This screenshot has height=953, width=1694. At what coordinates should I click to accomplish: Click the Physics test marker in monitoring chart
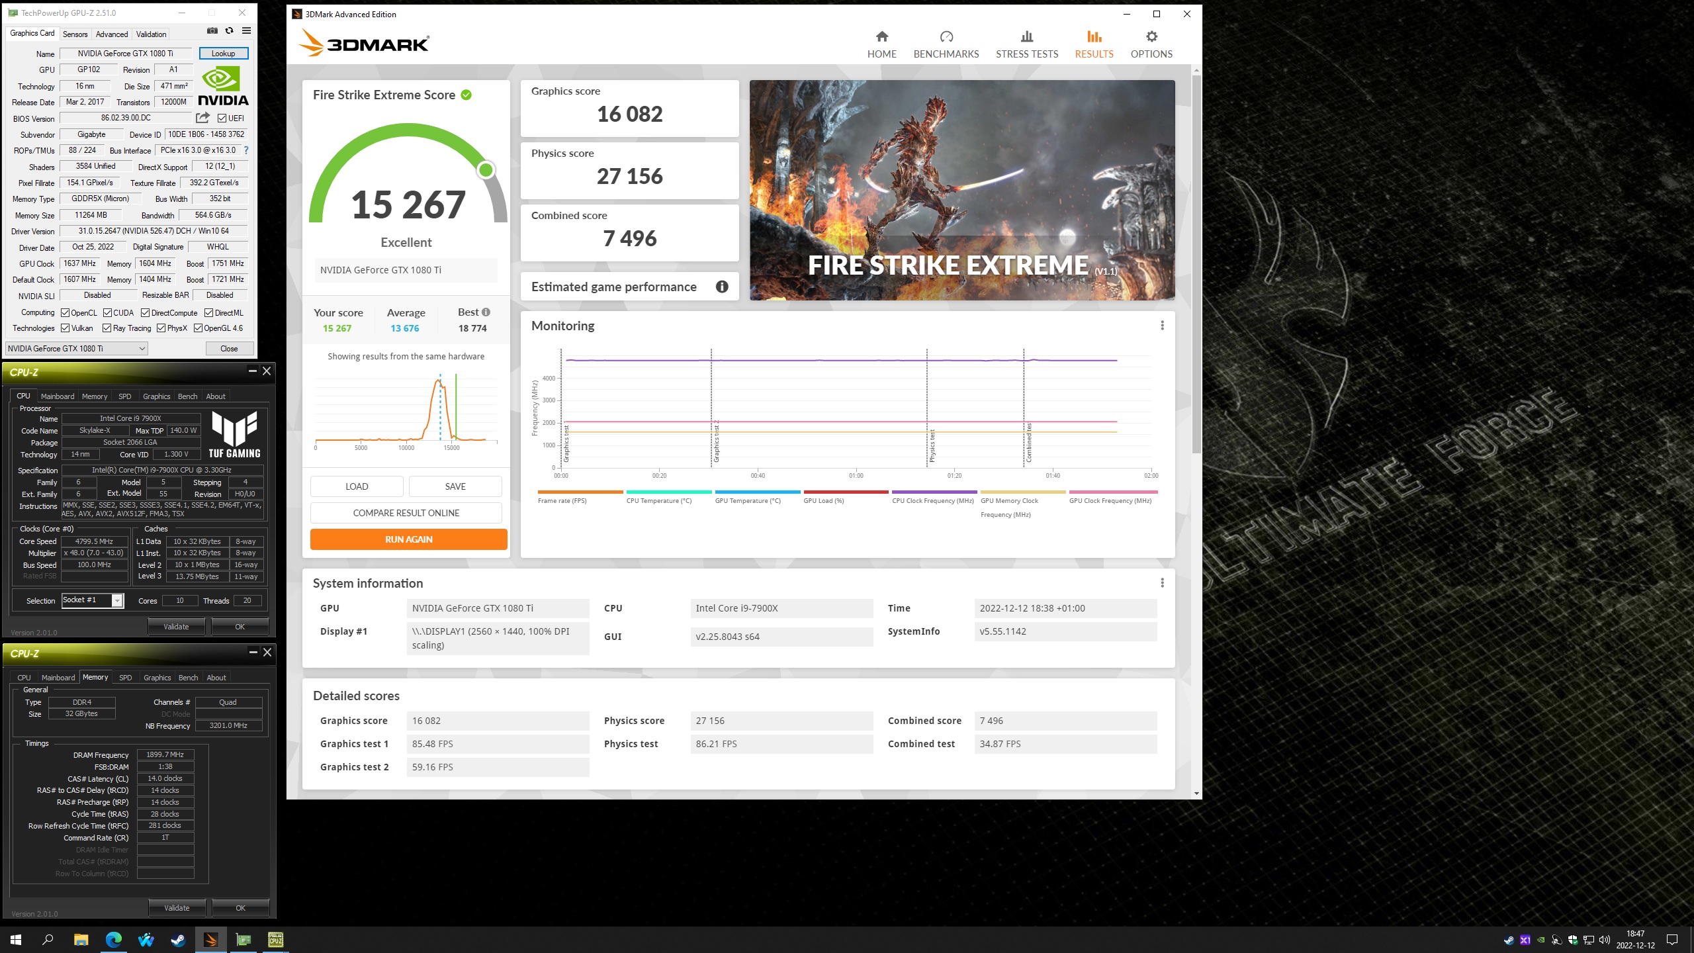point(932,446)
